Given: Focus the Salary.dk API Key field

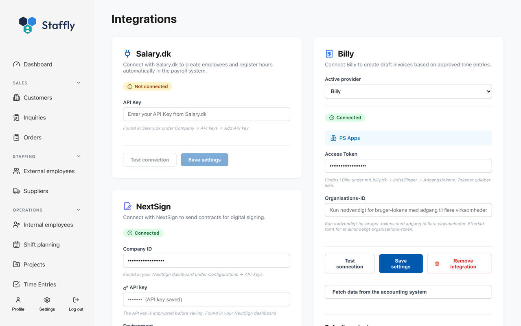Looking at the screenshot, I should pos(206,114).
